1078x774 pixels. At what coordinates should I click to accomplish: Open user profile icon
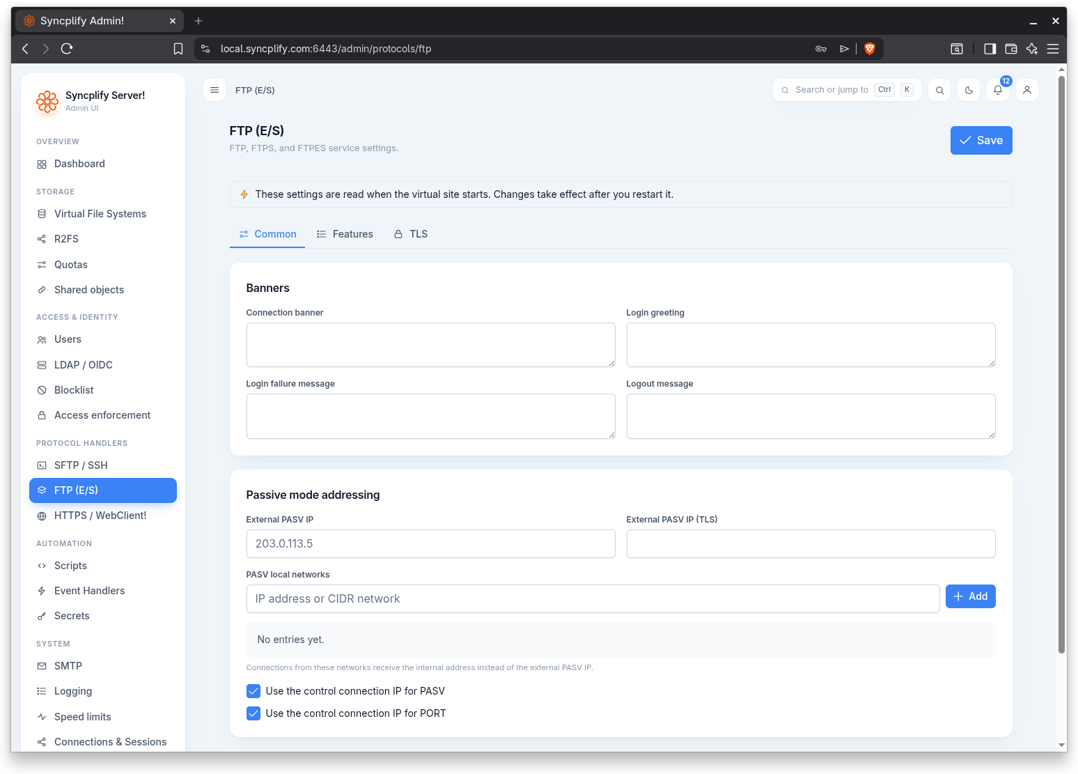(x=1027, y=90)
